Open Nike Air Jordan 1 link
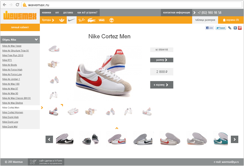 coord(11,79)
